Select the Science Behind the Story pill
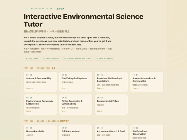The height and width of the screenshot is (140, 187). [78, 58]
